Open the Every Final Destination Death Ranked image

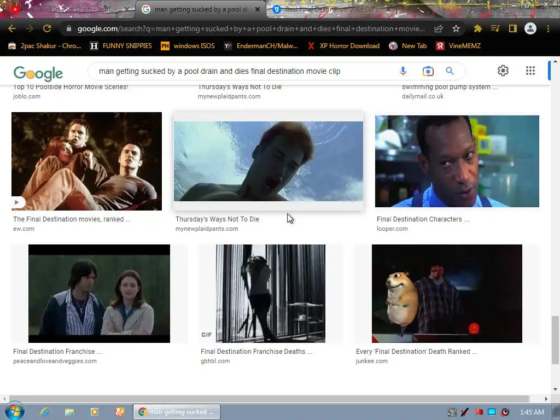pos(447,294)
